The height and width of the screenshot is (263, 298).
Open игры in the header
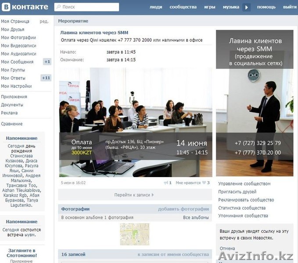(210, 7)
